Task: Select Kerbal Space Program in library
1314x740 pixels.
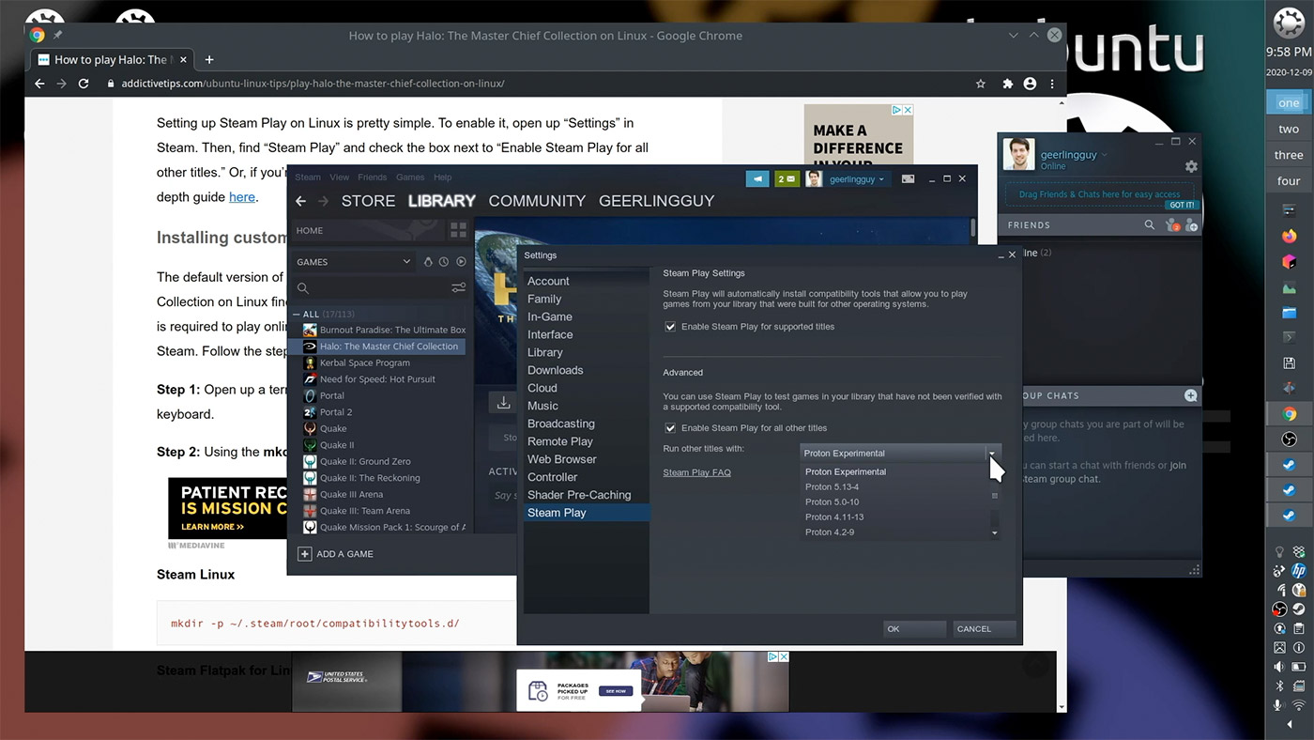Action: pos(364,362)
